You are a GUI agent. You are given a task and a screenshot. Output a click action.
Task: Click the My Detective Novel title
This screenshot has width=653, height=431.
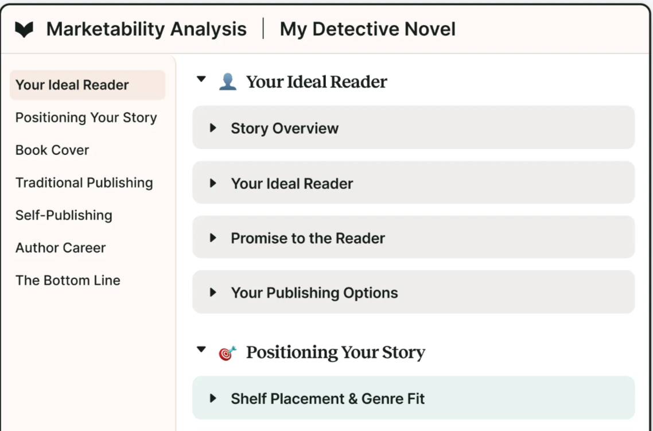coord(367,29)
